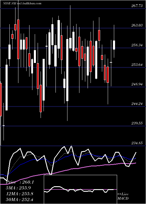Viewport: 146px width, 204px height.
Task: Click the 267.73 price axis label
Action: click(137, 6)
